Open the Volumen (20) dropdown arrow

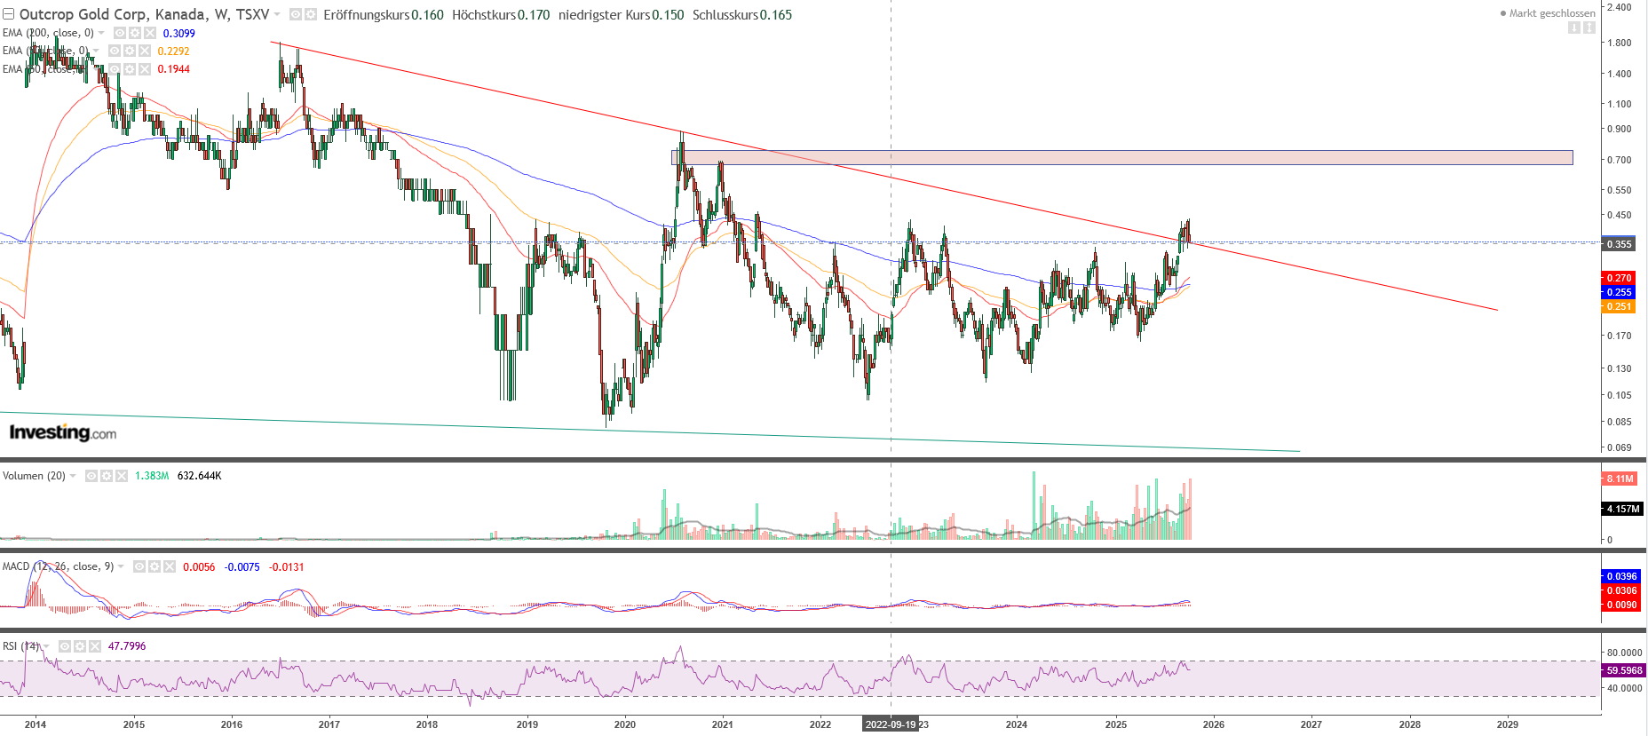(x=73, y=476)
